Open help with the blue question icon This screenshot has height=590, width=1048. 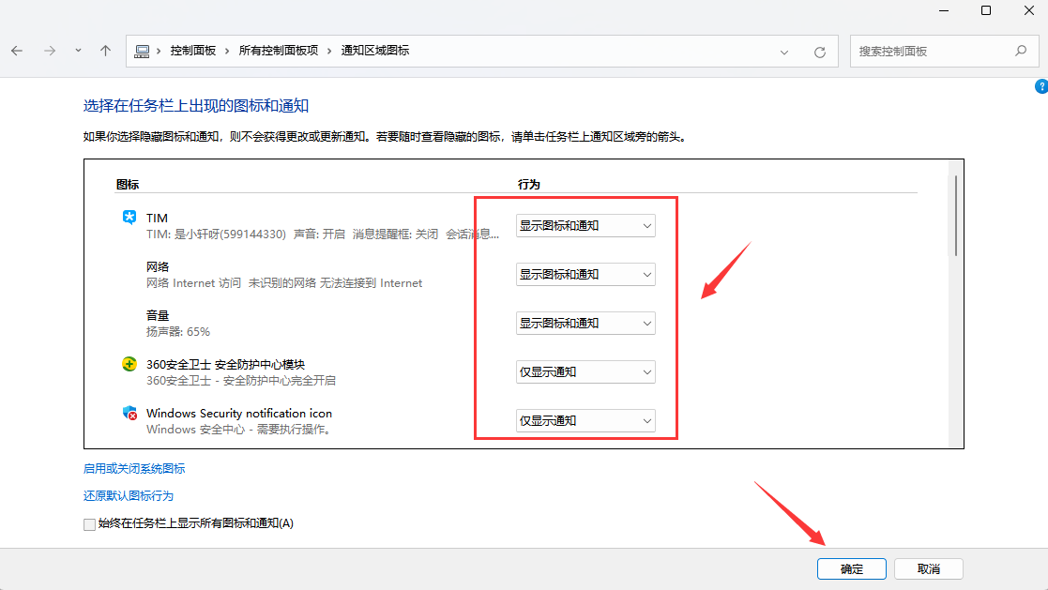click(1040, 86)
